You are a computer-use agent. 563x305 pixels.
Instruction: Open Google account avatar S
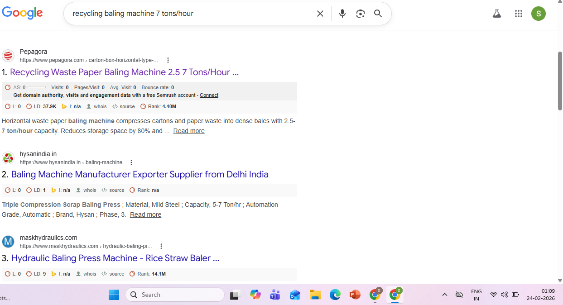pos(539,14)
